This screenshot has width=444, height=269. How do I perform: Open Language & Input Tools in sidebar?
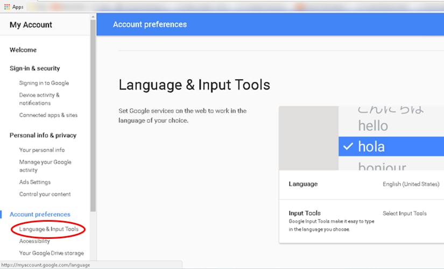click(48, 229)
